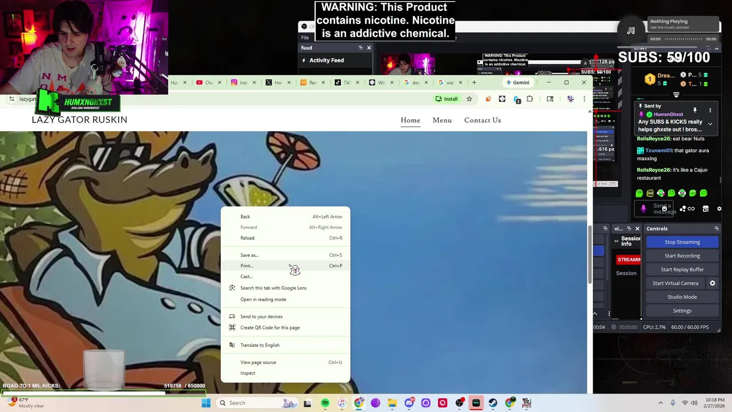The width and height of the screenshot is (732, 412).
Task: Click Save as... in the context menu
Action: point(285,255)
